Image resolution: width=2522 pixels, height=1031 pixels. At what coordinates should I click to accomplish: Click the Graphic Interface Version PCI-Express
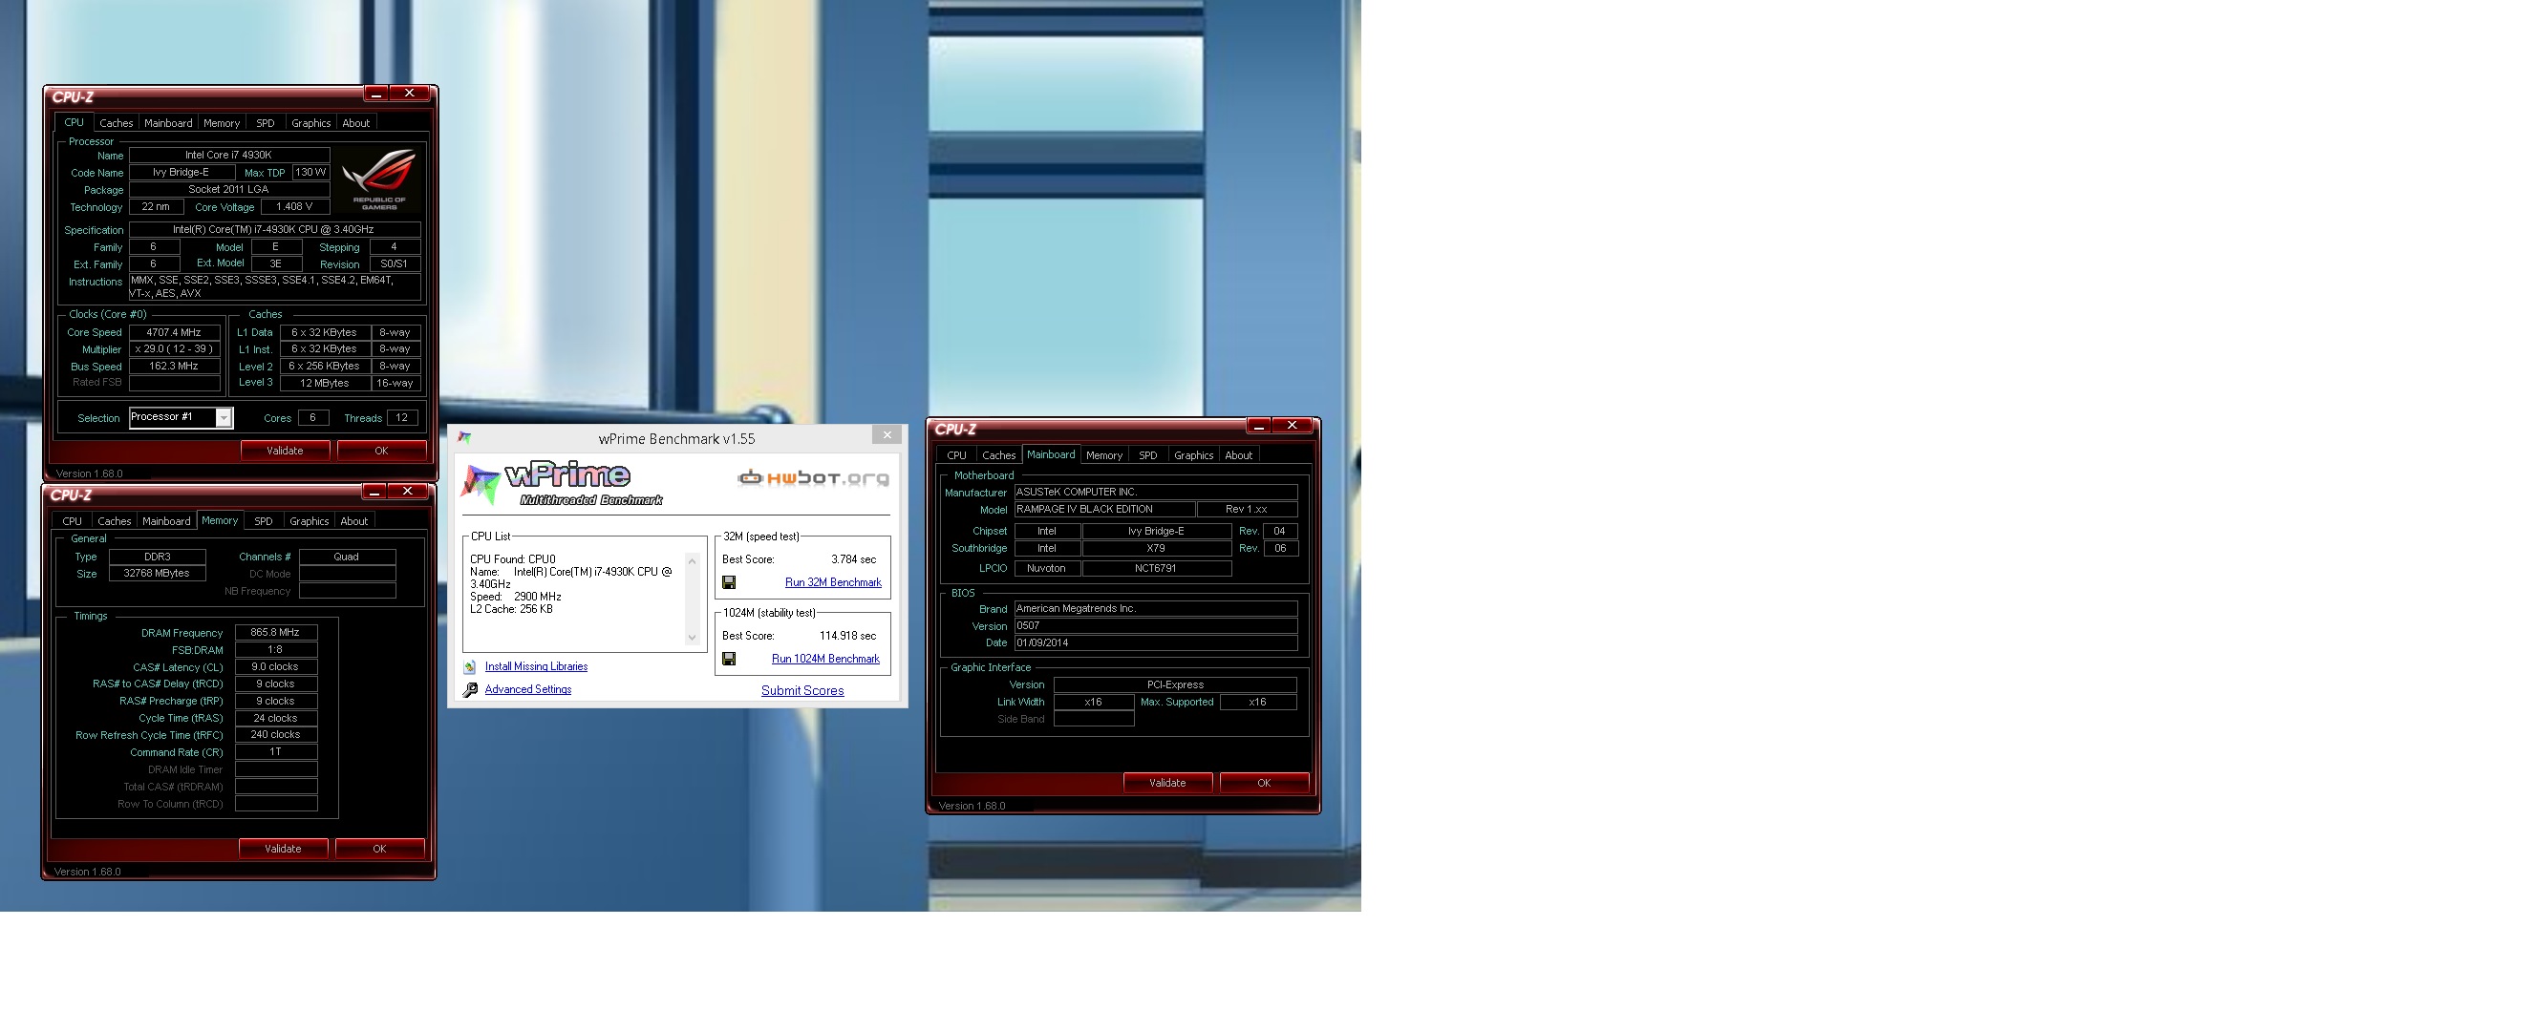coord(1175,685)
